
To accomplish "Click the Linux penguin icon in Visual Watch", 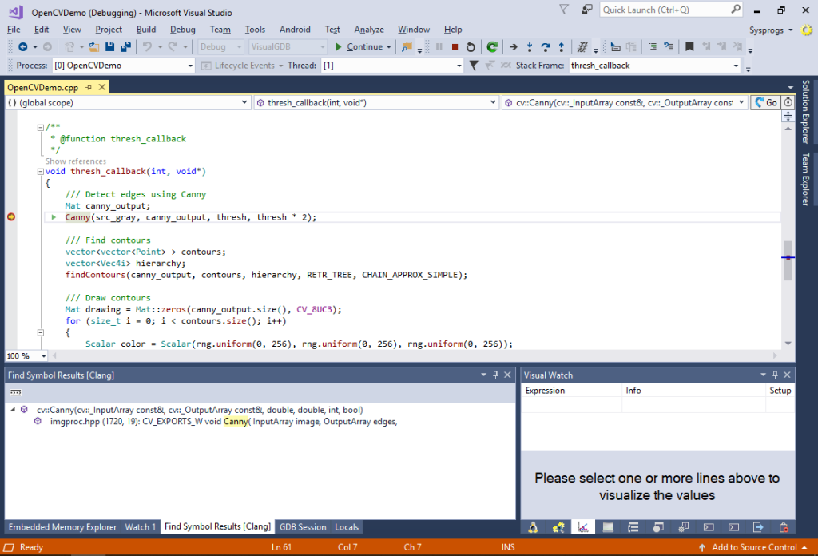I will point(533,527).
